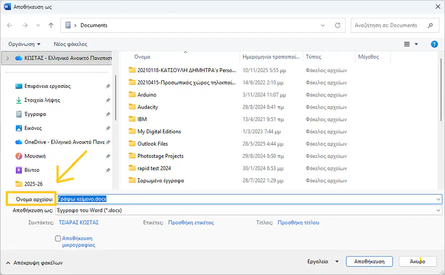The height and width of the screenshot is (275, 445).
Task: Click the sidebar navigation scrollbar
Action: tap(116, 98)
